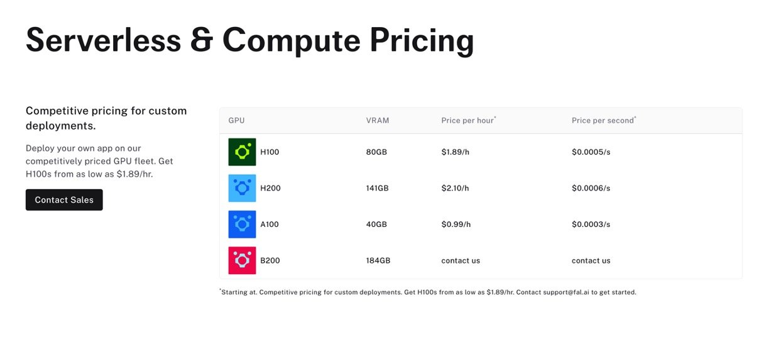Click the $1.89/h price for H100
Viewport: 769px width, 342px height.
(455, 152)
